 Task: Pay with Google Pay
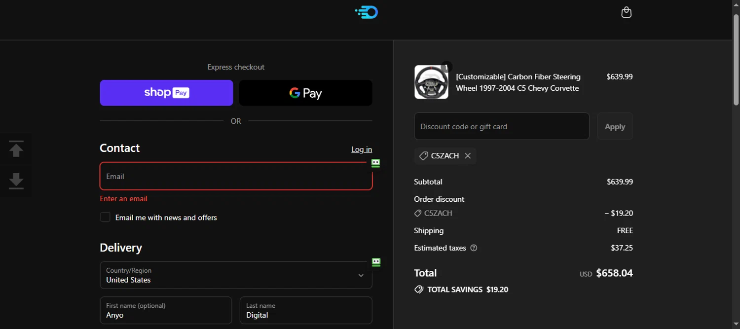(306, 93)
